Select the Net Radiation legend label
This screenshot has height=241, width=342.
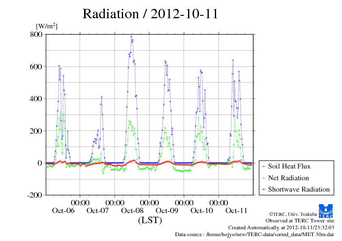tap(288, 178)
